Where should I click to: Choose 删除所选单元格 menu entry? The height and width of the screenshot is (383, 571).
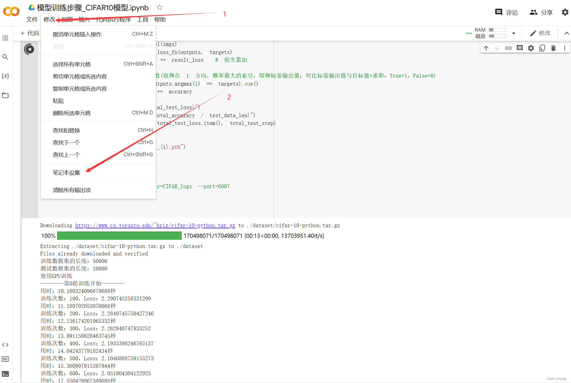[x=98, y=113]
